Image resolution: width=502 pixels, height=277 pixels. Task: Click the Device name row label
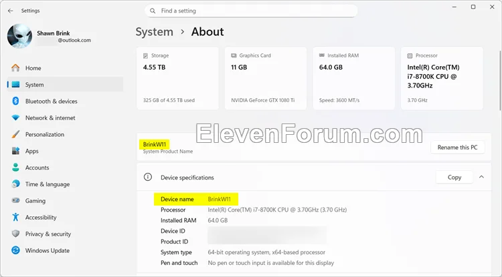pyautogui.click(x=177, y=199)
